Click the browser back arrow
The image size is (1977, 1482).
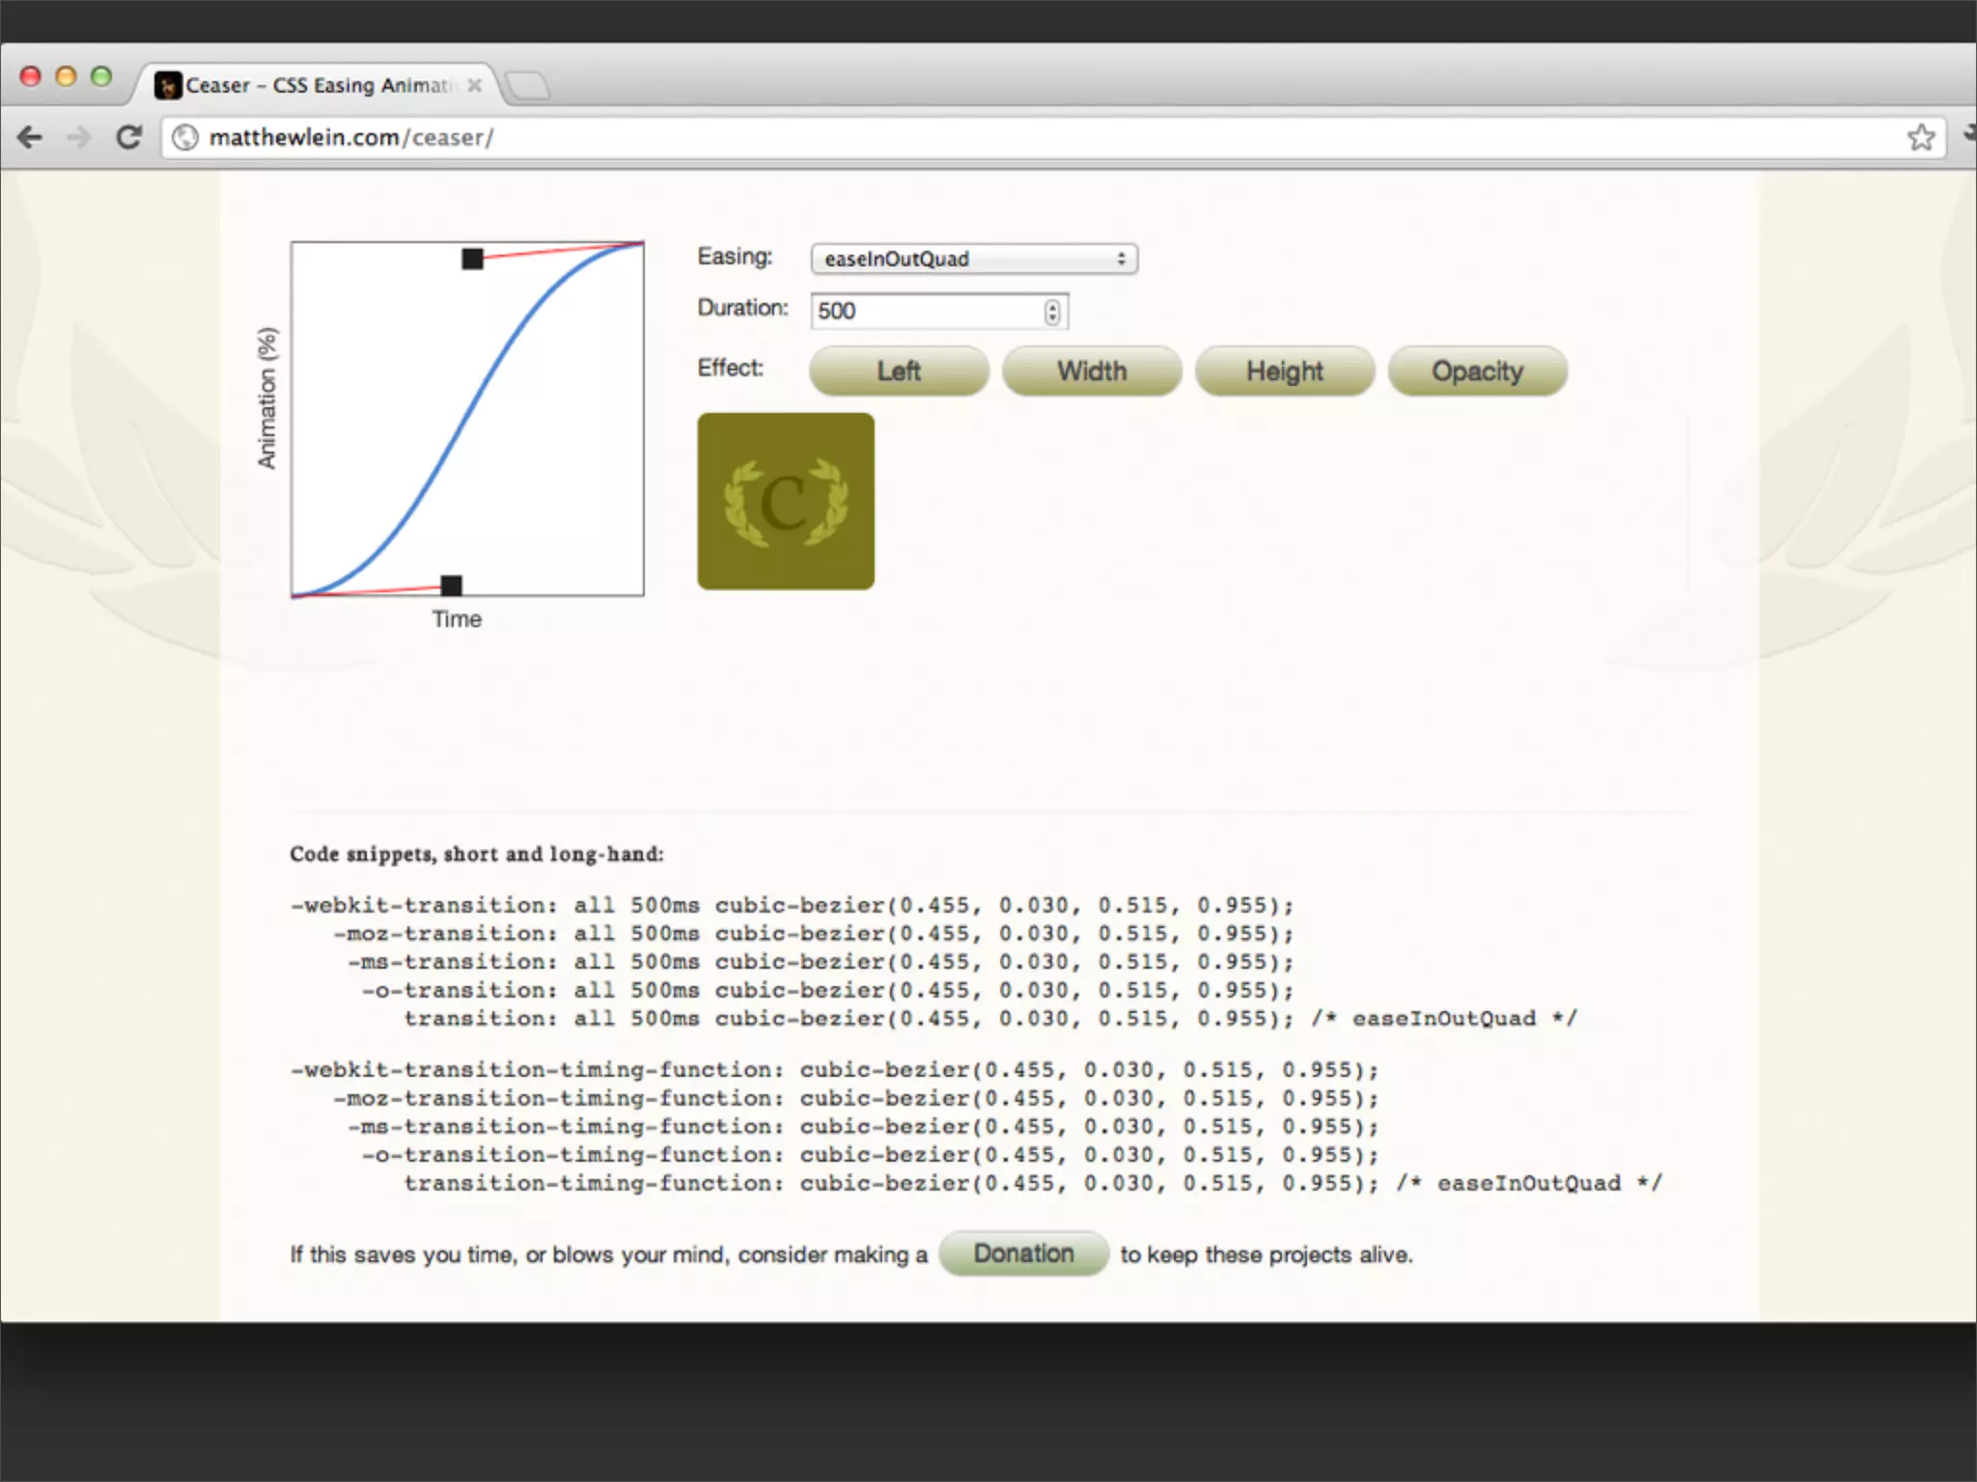(30, 138)
